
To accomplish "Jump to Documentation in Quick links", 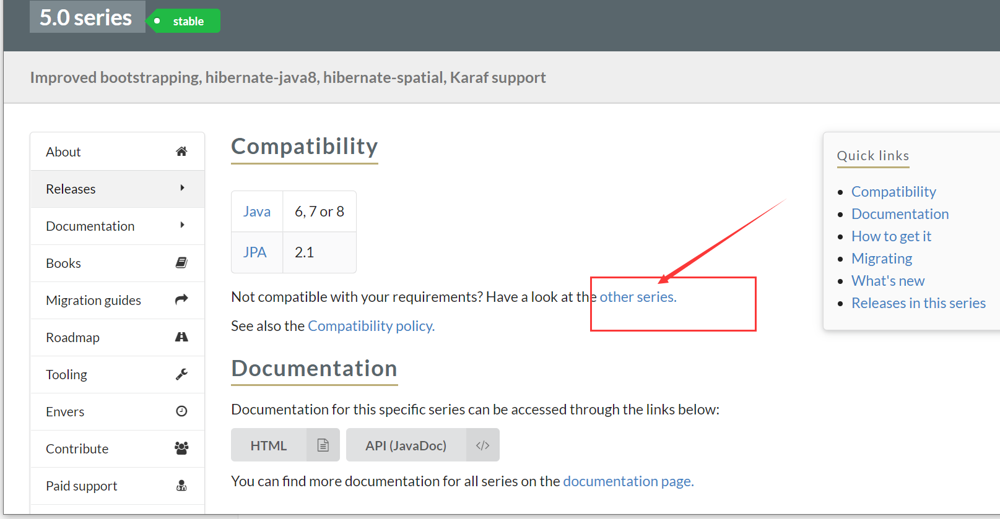I will tap(900, 214).
